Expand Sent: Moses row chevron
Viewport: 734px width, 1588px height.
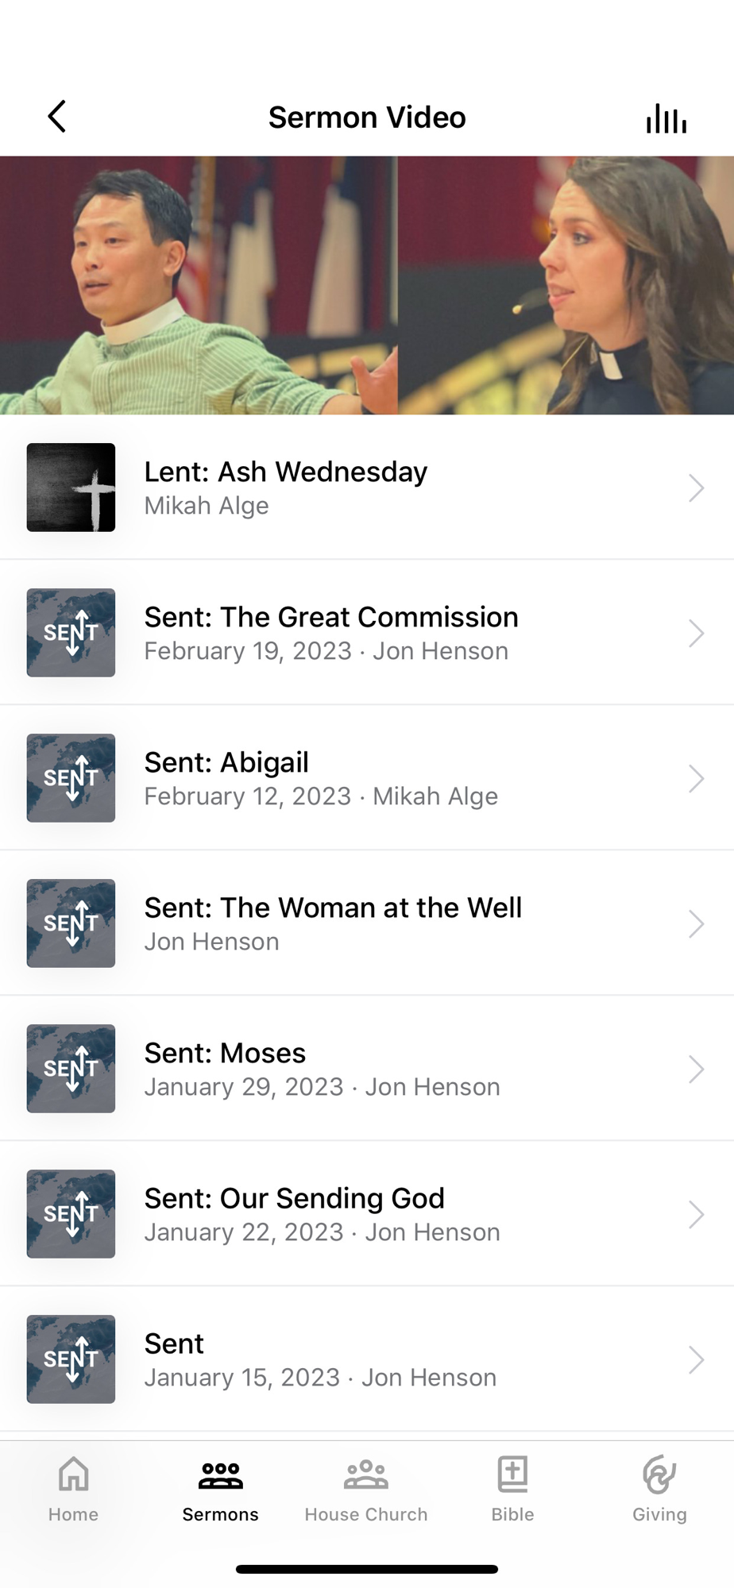pos(696,1070)
